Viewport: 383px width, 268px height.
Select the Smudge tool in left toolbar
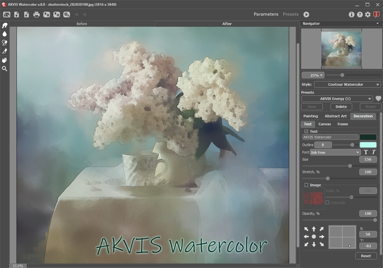coord(4,25)
